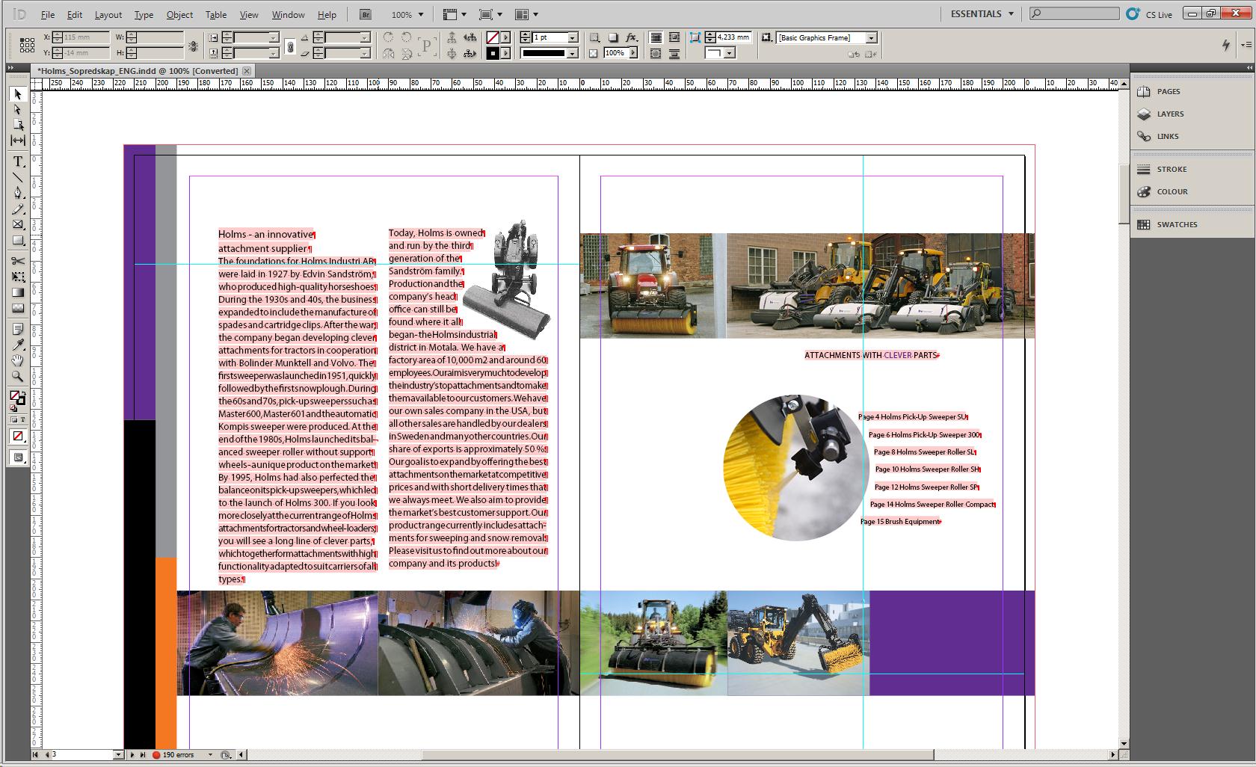1256x767 pixels.
Task: Click the reference point locator grid
Action: [27, 45]
